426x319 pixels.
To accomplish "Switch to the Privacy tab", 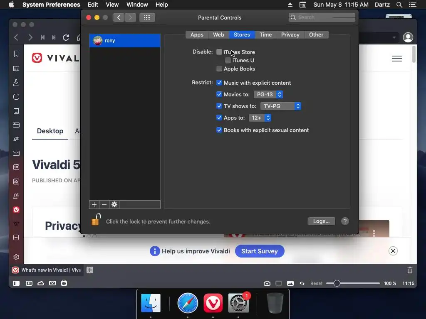I will 290,35.
